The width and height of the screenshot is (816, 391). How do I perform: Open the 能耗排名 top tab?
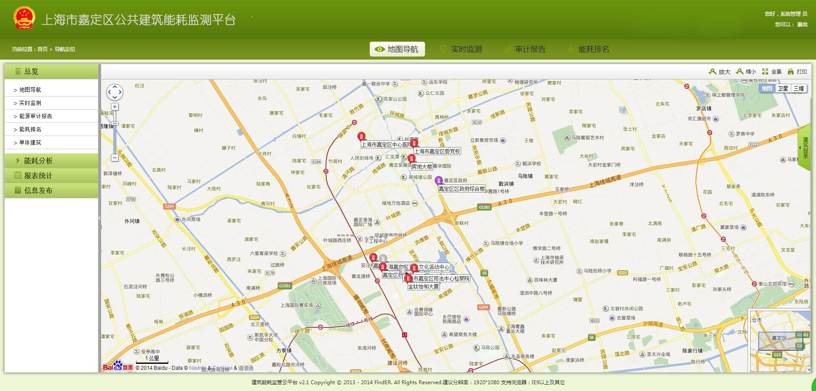(588, 49)
